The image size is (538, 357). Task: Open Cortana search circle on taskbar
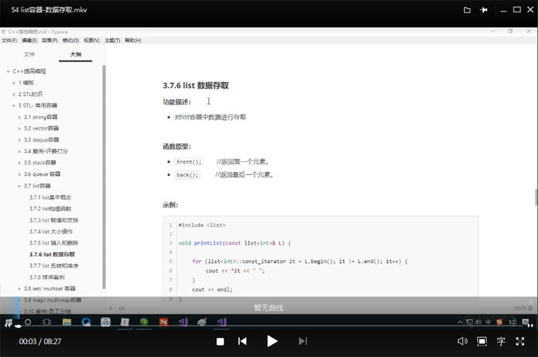point(28,322)
